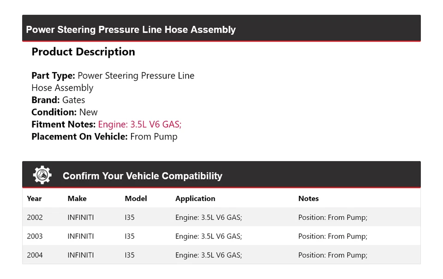Click the Engine application cell in the 2004 row
The image size is (443, 279).
pos(209,255)
